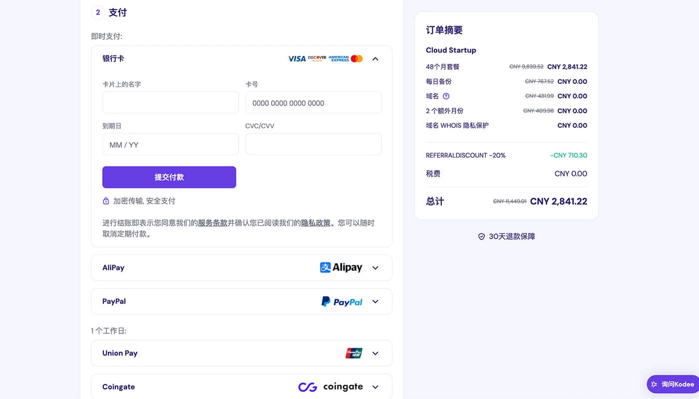This screenshot has height=399, width=699.
Task: Click the 卡号 card number field
Action: 313,102
